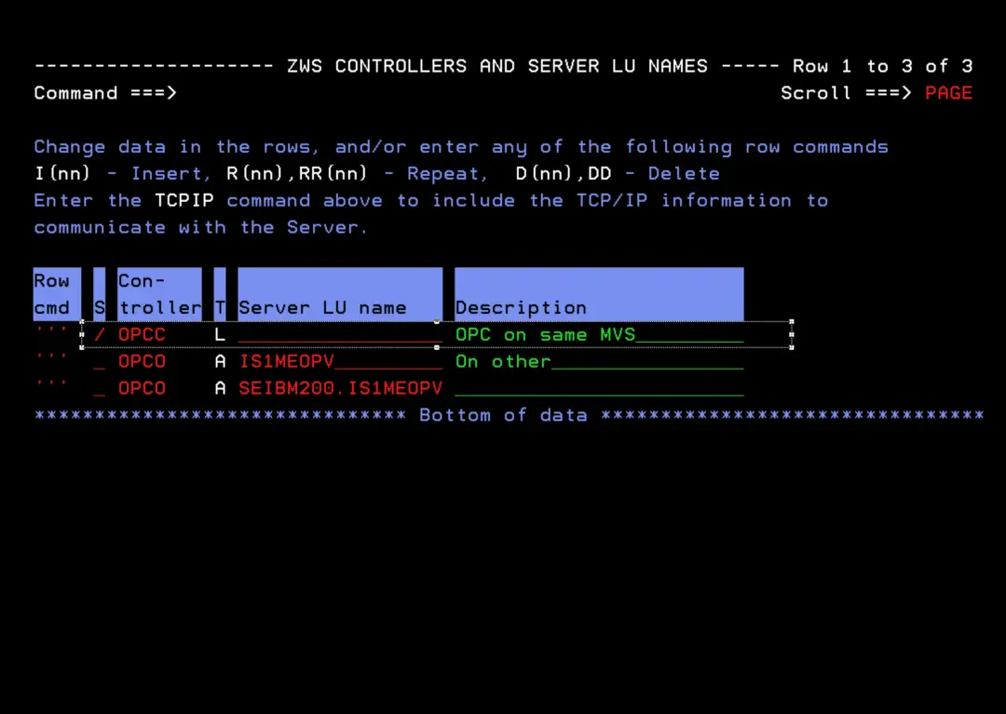
Task: Click description 'OPC on same MVS'
Action: point(545,334)
